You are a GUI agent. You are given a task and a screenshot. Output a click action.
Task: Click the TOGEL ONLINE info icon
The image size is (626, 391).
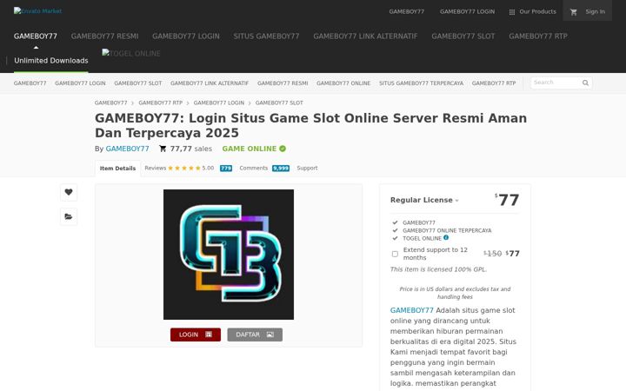tap(446, 238)
